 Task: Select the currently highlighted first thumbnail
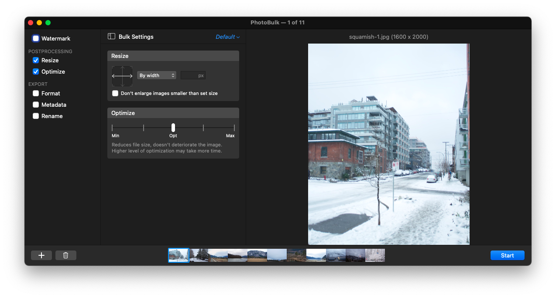tap(178, 255)
